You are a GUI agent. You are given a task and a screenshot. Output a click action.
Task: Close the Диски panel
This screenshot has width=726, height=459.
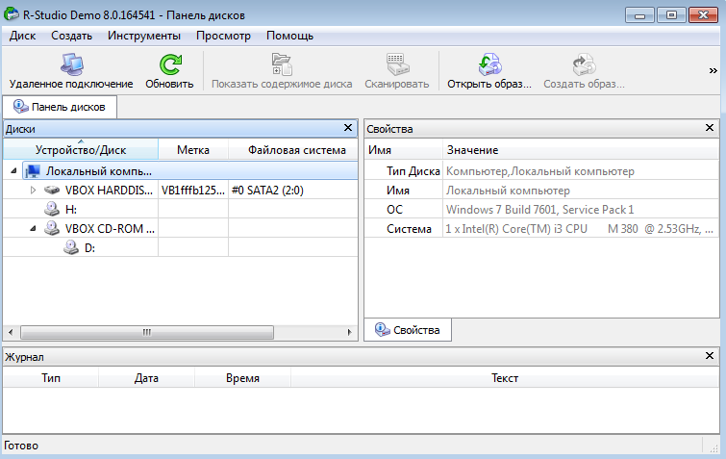(x=348, y=127)
